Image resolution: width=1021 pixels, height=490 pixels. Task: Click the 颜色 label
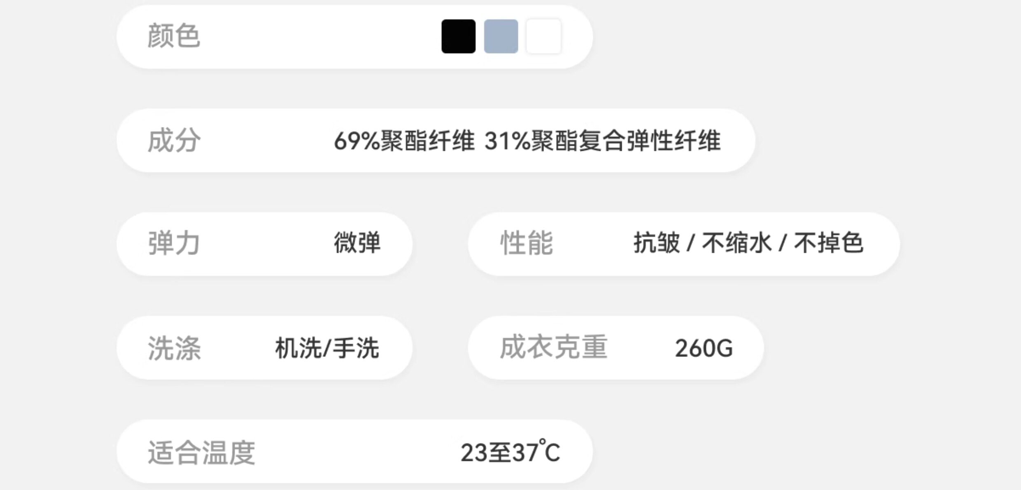(x=174, y=36)
